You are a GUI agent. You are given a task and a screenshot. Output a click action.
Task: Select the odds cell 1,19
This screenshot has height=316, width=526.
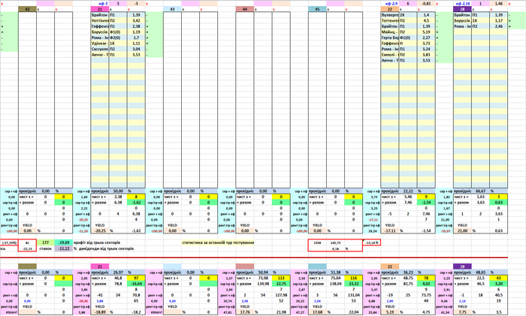tap(136, 32)
